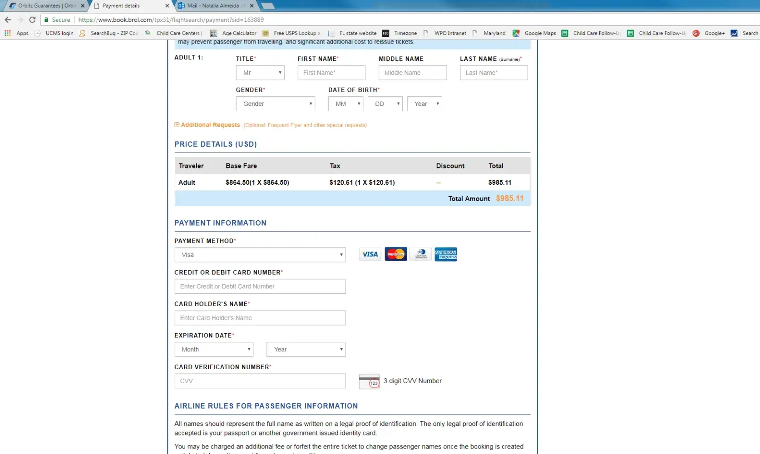Close the Orbitz Guarantees tab
This screenshot has height=454, width=760.
point(83,6)
